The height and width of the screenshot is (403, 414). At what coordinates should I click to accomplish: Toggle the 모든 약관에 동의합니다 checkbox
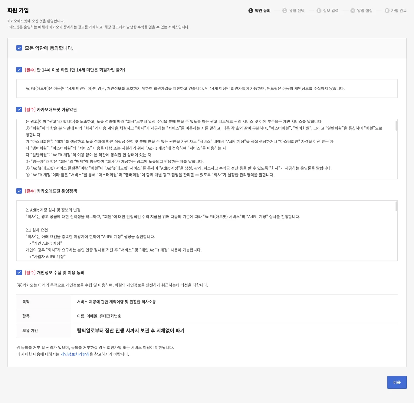click(x=19, y=48)
